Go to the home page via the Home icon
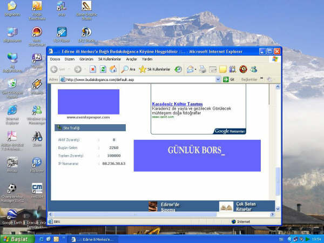Viewport: 324px width, 243px height. 113,69
